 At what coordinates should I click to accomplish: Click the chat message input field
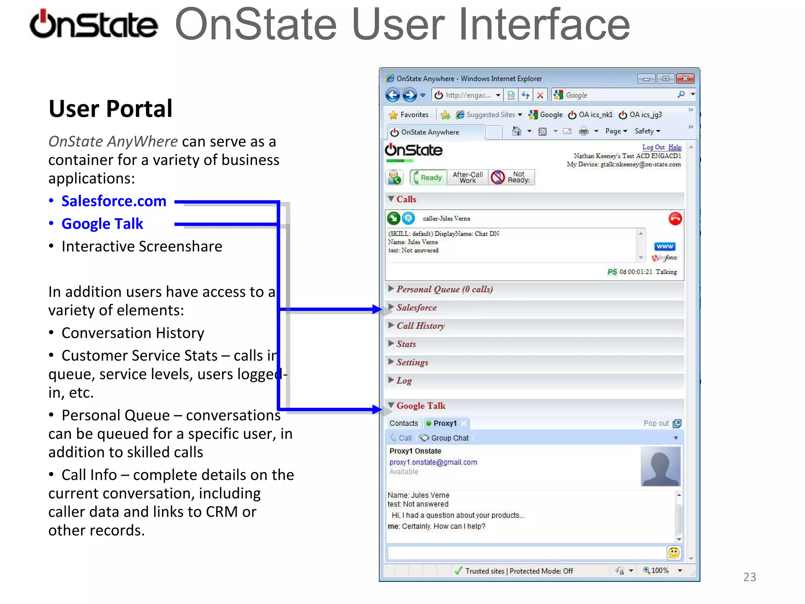527,553
